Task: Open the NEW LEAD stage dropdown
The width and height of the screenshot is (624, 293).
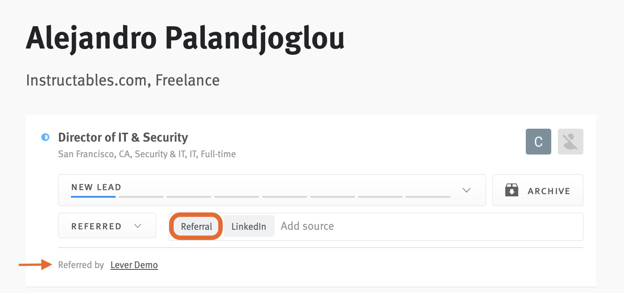Action: tap(272, 190)
